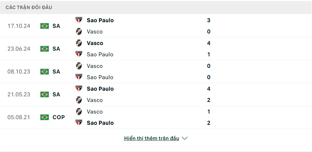
Task: Select bold Vasco name in 23.06.24 match
Action: [95, 43]
